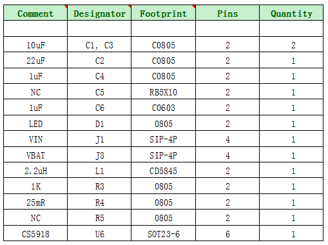Viewport: 328px width, 245px height.
Task: Select the Pins header cell
Action: pos(227,13)
